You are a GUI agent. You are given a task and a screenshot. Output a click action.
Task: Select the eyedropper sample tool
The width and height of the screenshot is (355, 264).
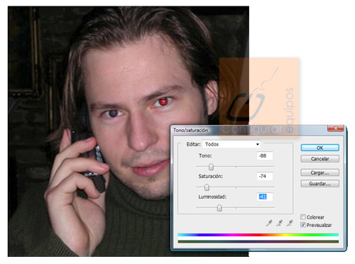pyautogui.click(x=269, y=223)
